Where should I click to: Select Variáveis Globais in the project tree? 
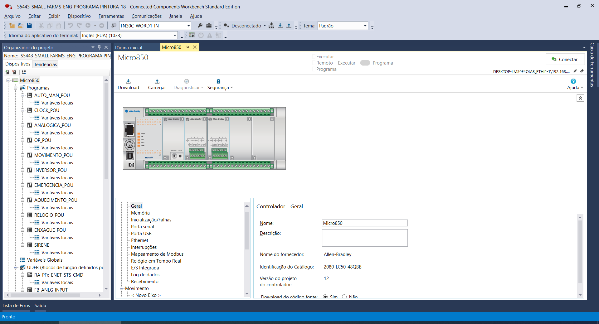[45, 260]
